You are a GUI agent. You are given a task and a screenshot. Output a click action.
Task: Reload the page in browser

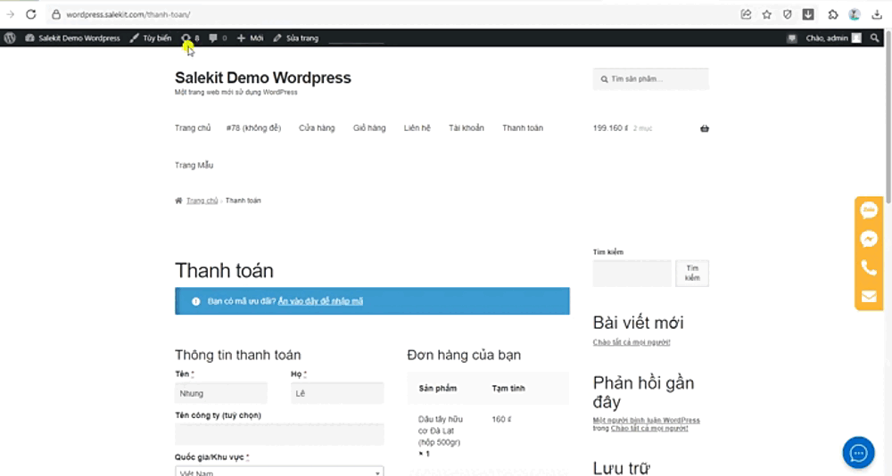click(x=30, y=14)
